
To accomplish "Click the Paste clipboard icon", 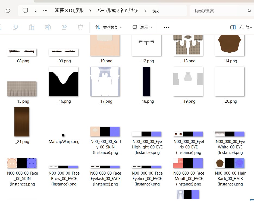I will pos(32,27).
